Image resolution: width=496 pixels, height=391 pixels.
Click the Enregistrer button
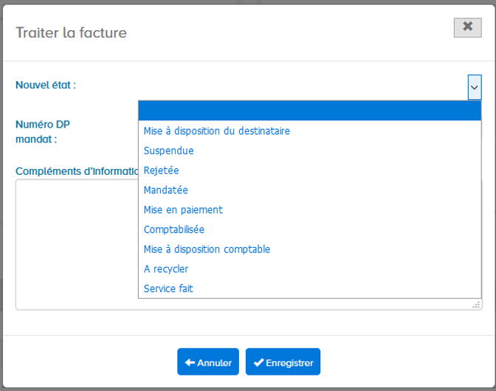click(283, 362)
